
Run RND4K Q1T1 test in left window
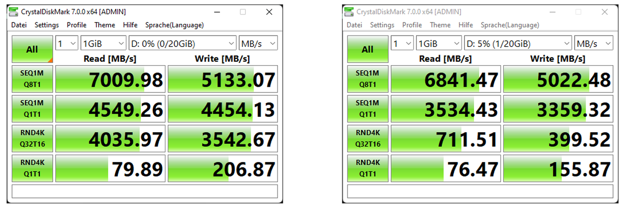[32, 168]
